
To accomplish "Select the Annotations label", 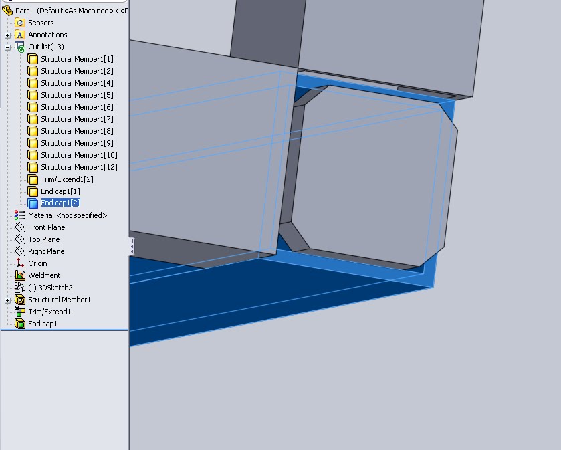I will tap(47, 35).
